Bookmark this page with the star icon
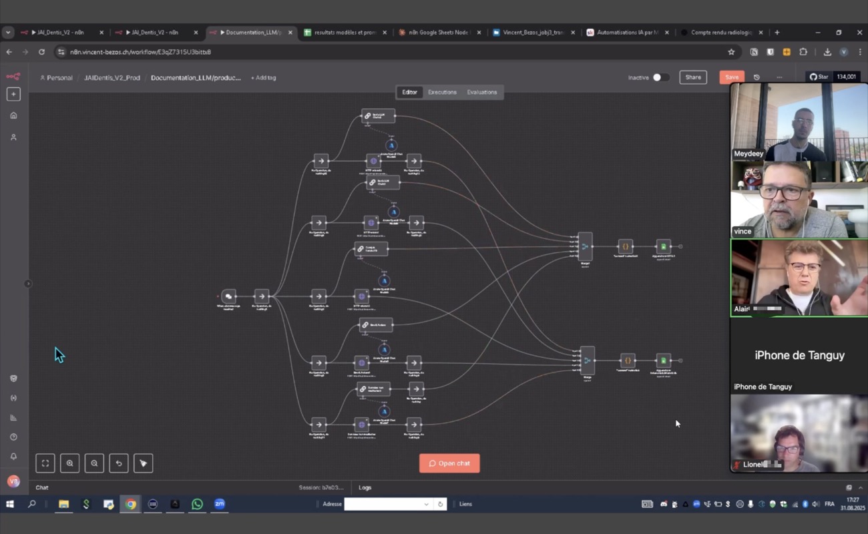Viewport: 868px width, 534px height. pos(731,52)
